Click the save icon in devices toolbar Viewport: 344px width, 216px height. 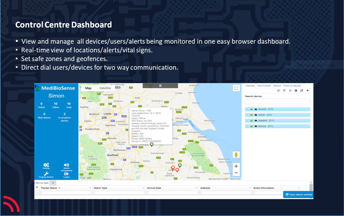pos(296,91)
